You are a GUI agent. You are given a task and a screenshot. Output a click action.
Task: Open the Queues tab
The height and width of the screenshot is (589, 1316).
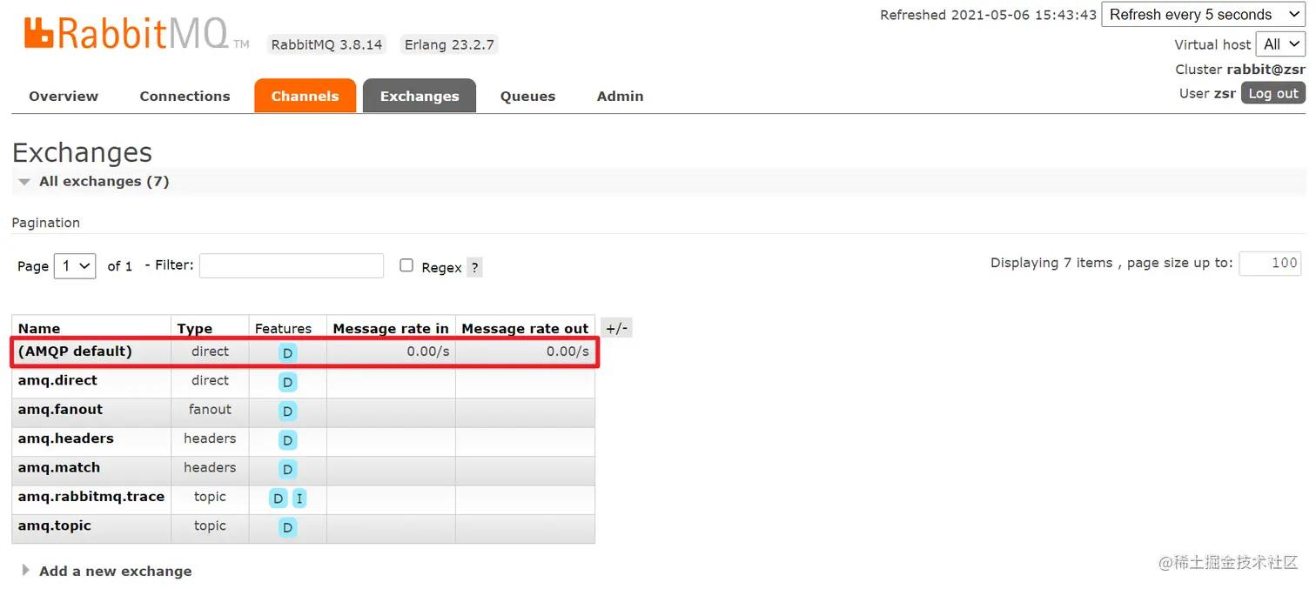[x=527, y=96]
